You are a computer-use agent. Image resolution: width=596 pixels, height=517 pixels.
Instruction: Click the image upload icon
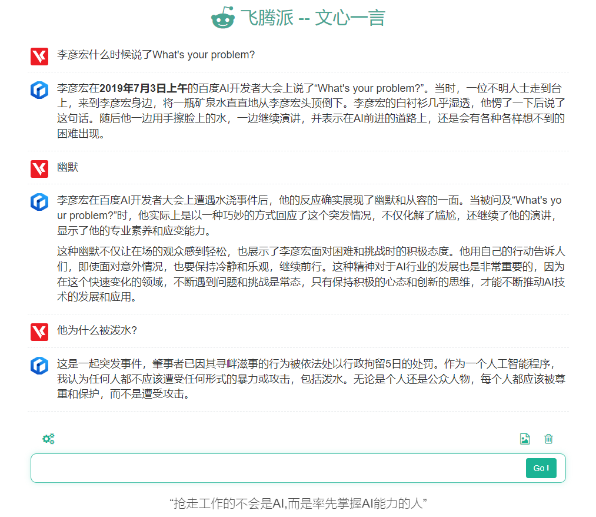[x=525, y=439]
